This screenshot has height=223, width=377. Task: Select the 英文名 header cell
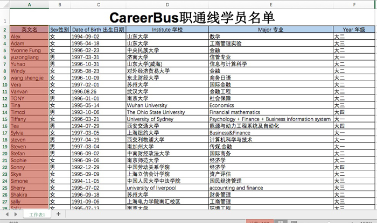pyautogui.click(x=29, y=30)
